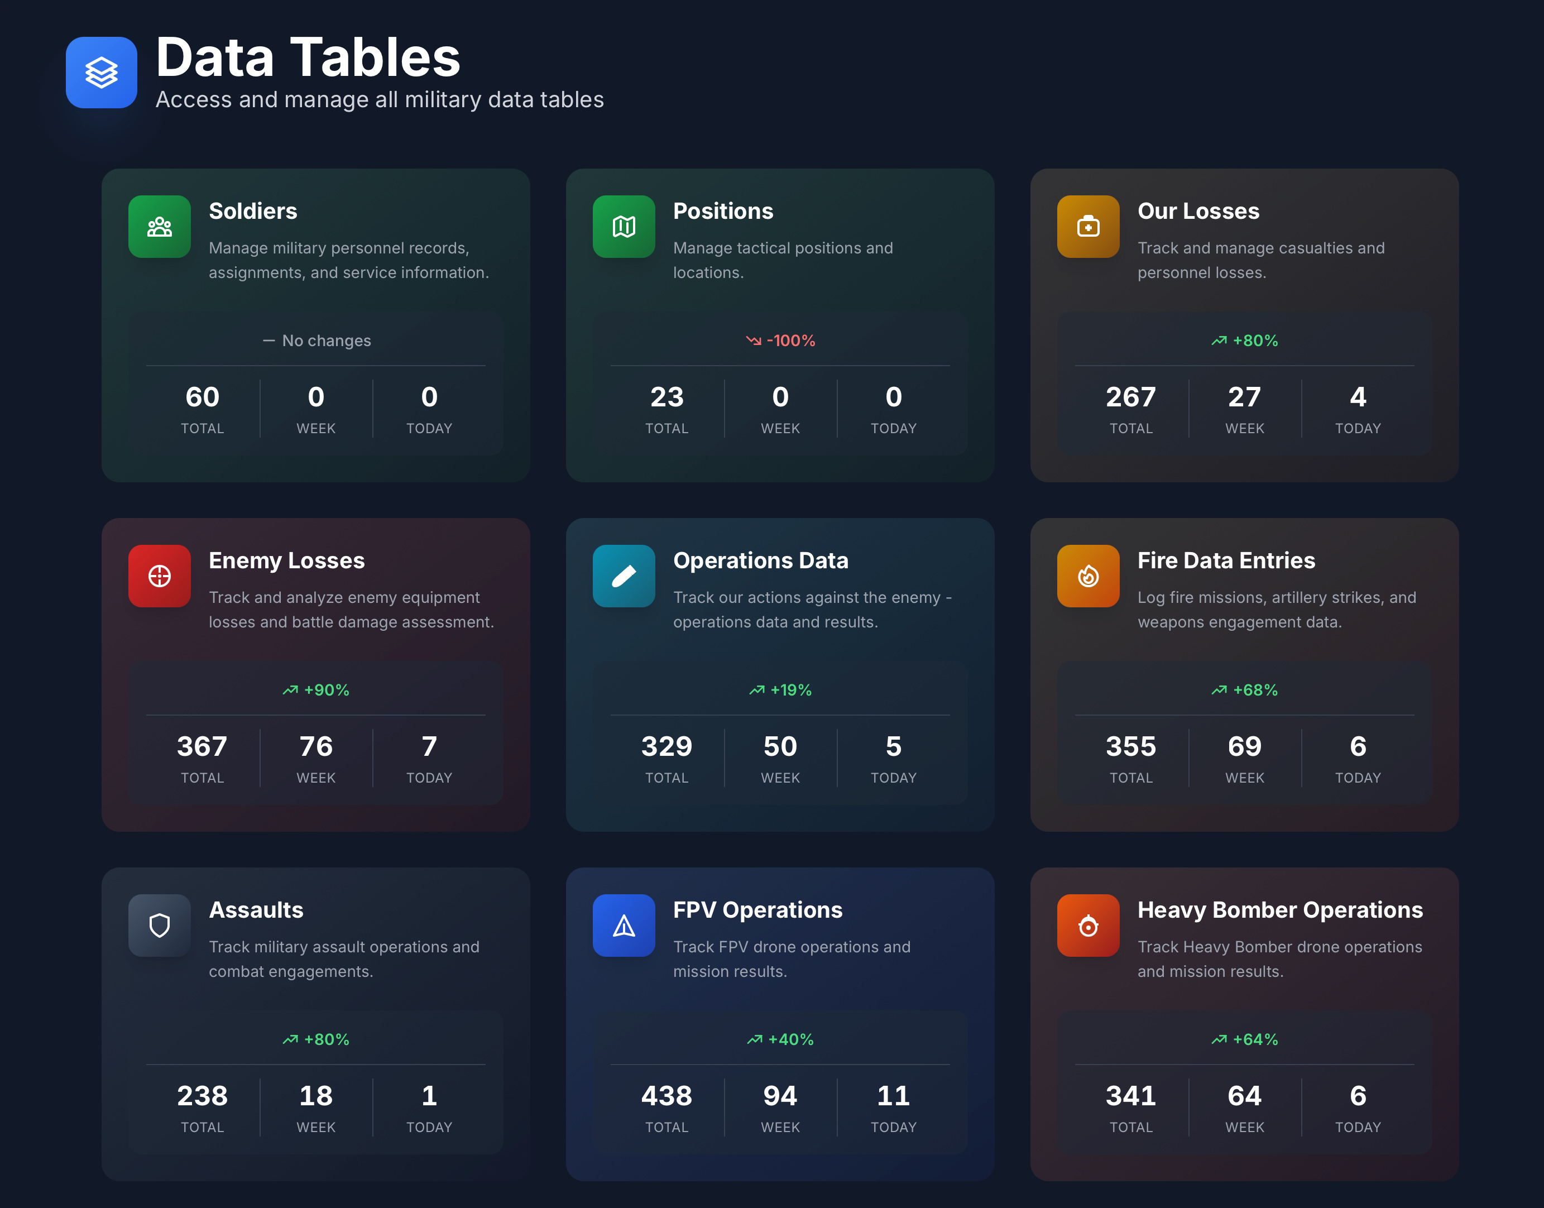Click the upward trend arrow in Our Losses
Image resolution: width=1544 pixels, height=1208 pixels.
click(1219, 340)
